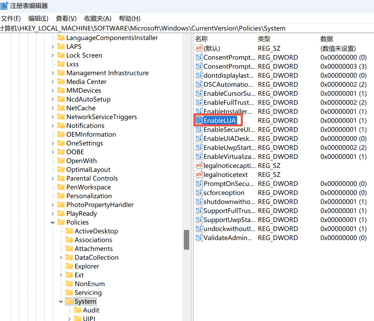Select the System folder icon in tree
This screenshot has width=374, height=321.
pos(69,301)
